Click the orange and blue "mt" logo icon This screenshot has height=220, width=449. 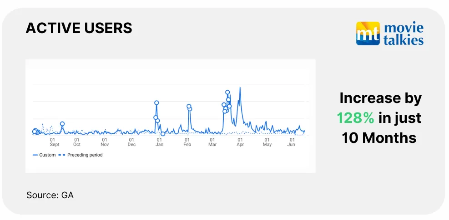368,33
